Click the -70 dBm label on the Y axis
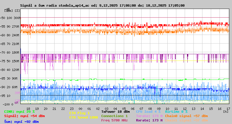 tap(3, 52)
